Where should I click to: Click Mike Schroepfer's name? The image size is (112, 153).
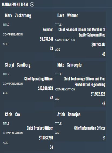pos(70,65)
